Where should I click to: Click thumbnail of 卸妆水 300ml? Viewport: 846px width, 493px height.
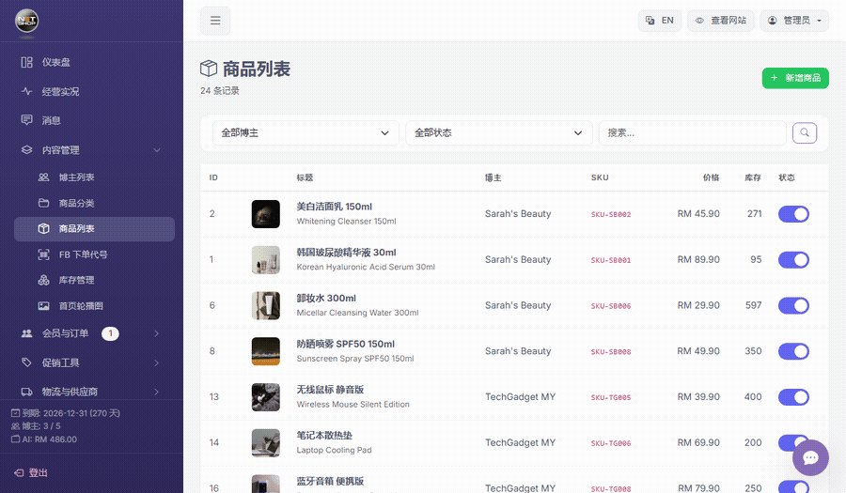point(265,305)
